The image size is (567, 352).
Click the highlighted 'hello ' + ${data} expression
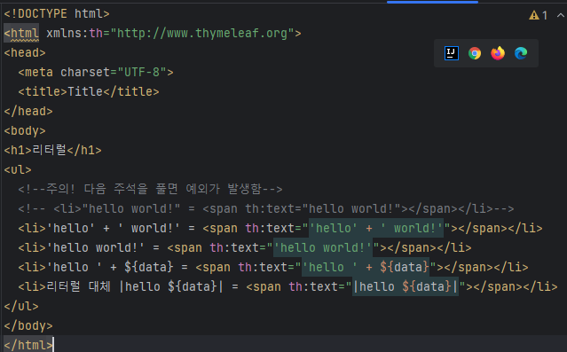pyautogui.click(x=366, y=268)
